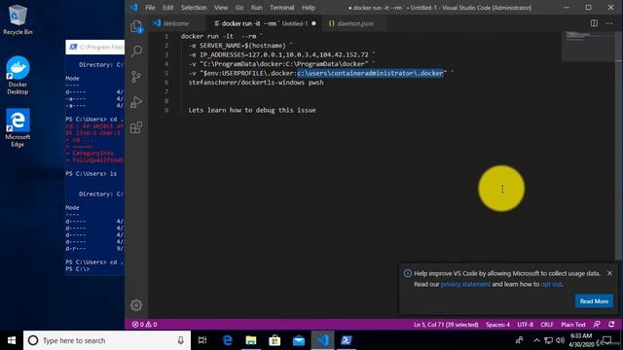Image resolution: width=623 pixels, height=350 pixels.
Task: Open editor More Actions ellipsis
Action: coord(609,23)
